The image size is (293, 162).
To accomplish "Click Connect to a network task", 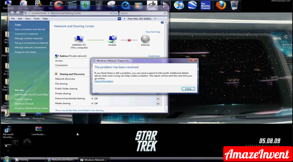I will coord(26,34).
